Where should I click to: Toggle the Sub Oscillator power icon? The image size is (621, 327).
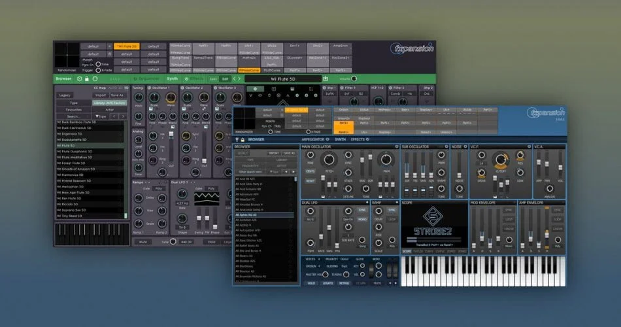coord(446,146)
